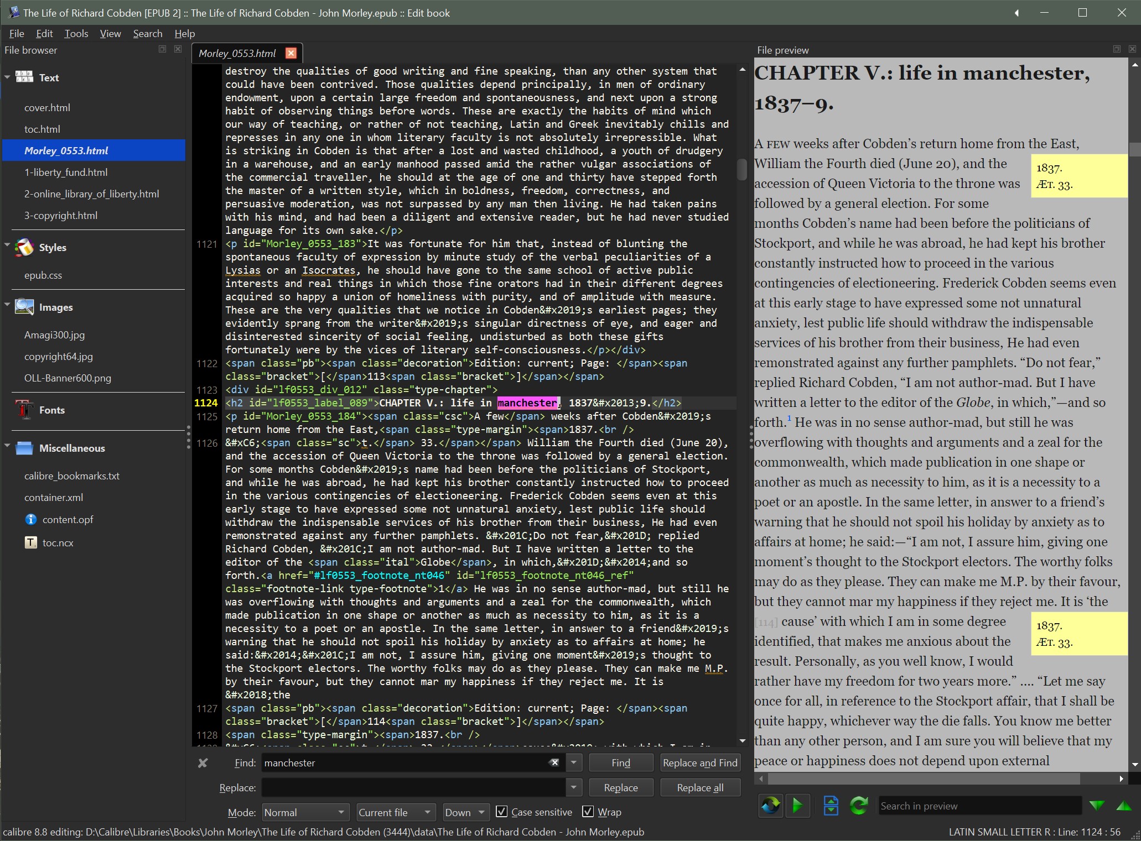Open the Search menu
Image resolution: width=1141 pixels, height=841 pixels.
147,34
